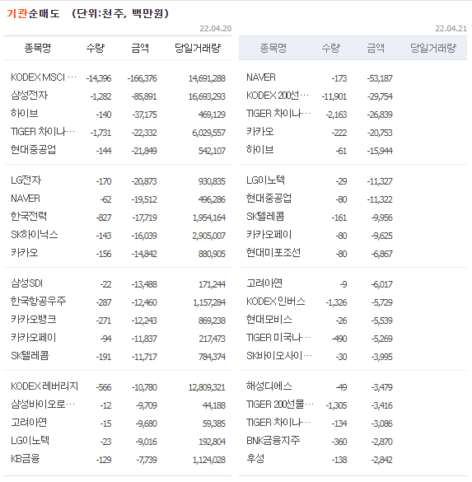472x482 pixels.
Task: Open SK텔레콤 link in 22.04.20 table
Action: click(30, 356)
